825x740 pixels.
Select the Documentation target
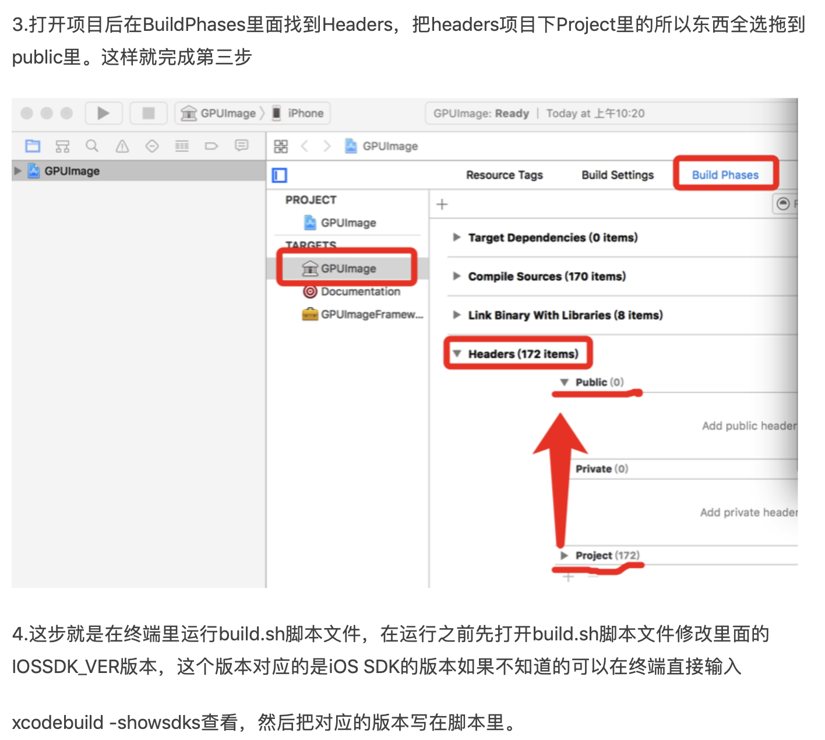(360, 291)
